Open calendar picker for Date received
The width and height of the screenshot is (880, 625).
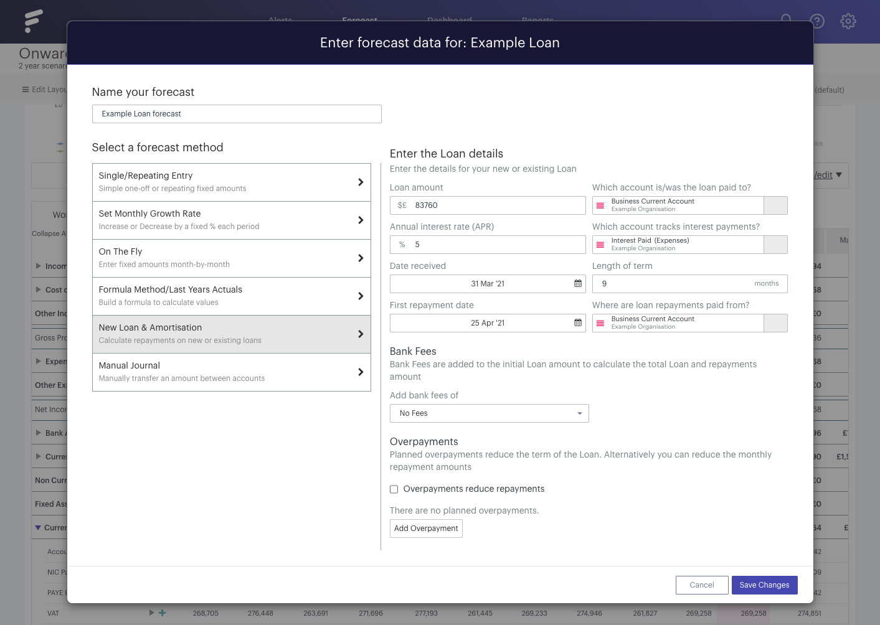578,283
